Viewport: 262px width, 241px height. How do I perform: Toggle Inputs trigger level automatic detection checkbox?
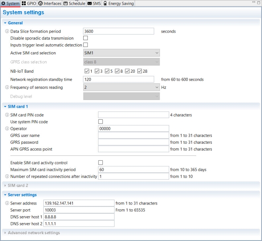coord(85,45)
